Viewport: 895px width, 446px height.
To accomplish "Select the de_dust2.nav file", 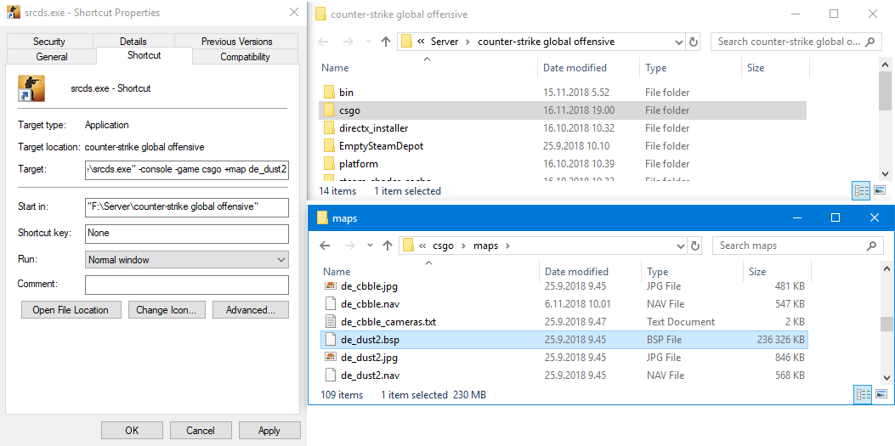I will 564,375.
